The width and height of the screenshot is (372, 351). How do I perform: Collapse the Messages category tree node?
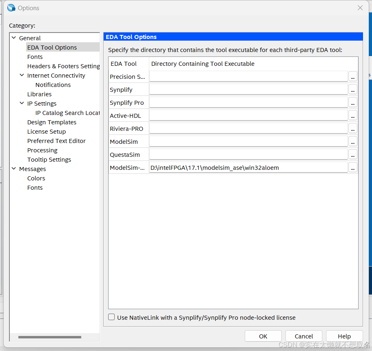(14, 169)
